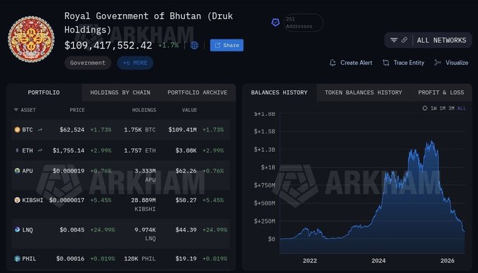Click the globe website icon

(194, 46)
